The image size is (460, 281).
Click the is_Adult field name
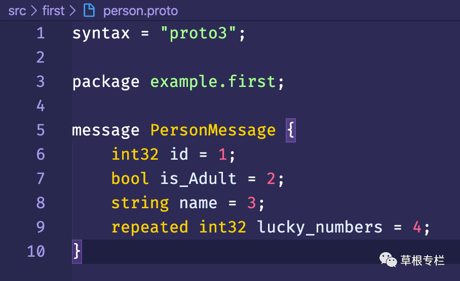click(x=198, y=178)
